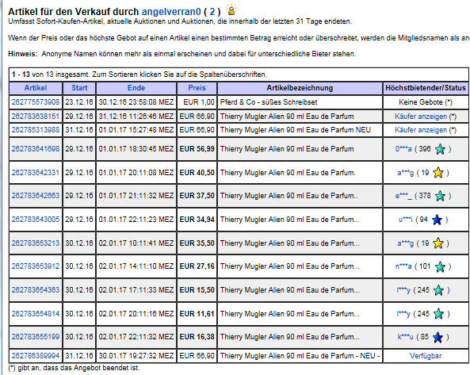Viewport: 470px width, 375px height.
Task: Open the seller feedback score (2) link
Action: 212,11
